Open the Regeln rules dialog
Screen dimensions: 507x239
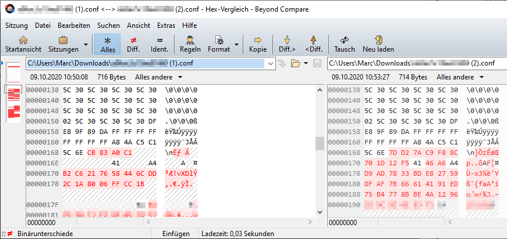point(190,44)
